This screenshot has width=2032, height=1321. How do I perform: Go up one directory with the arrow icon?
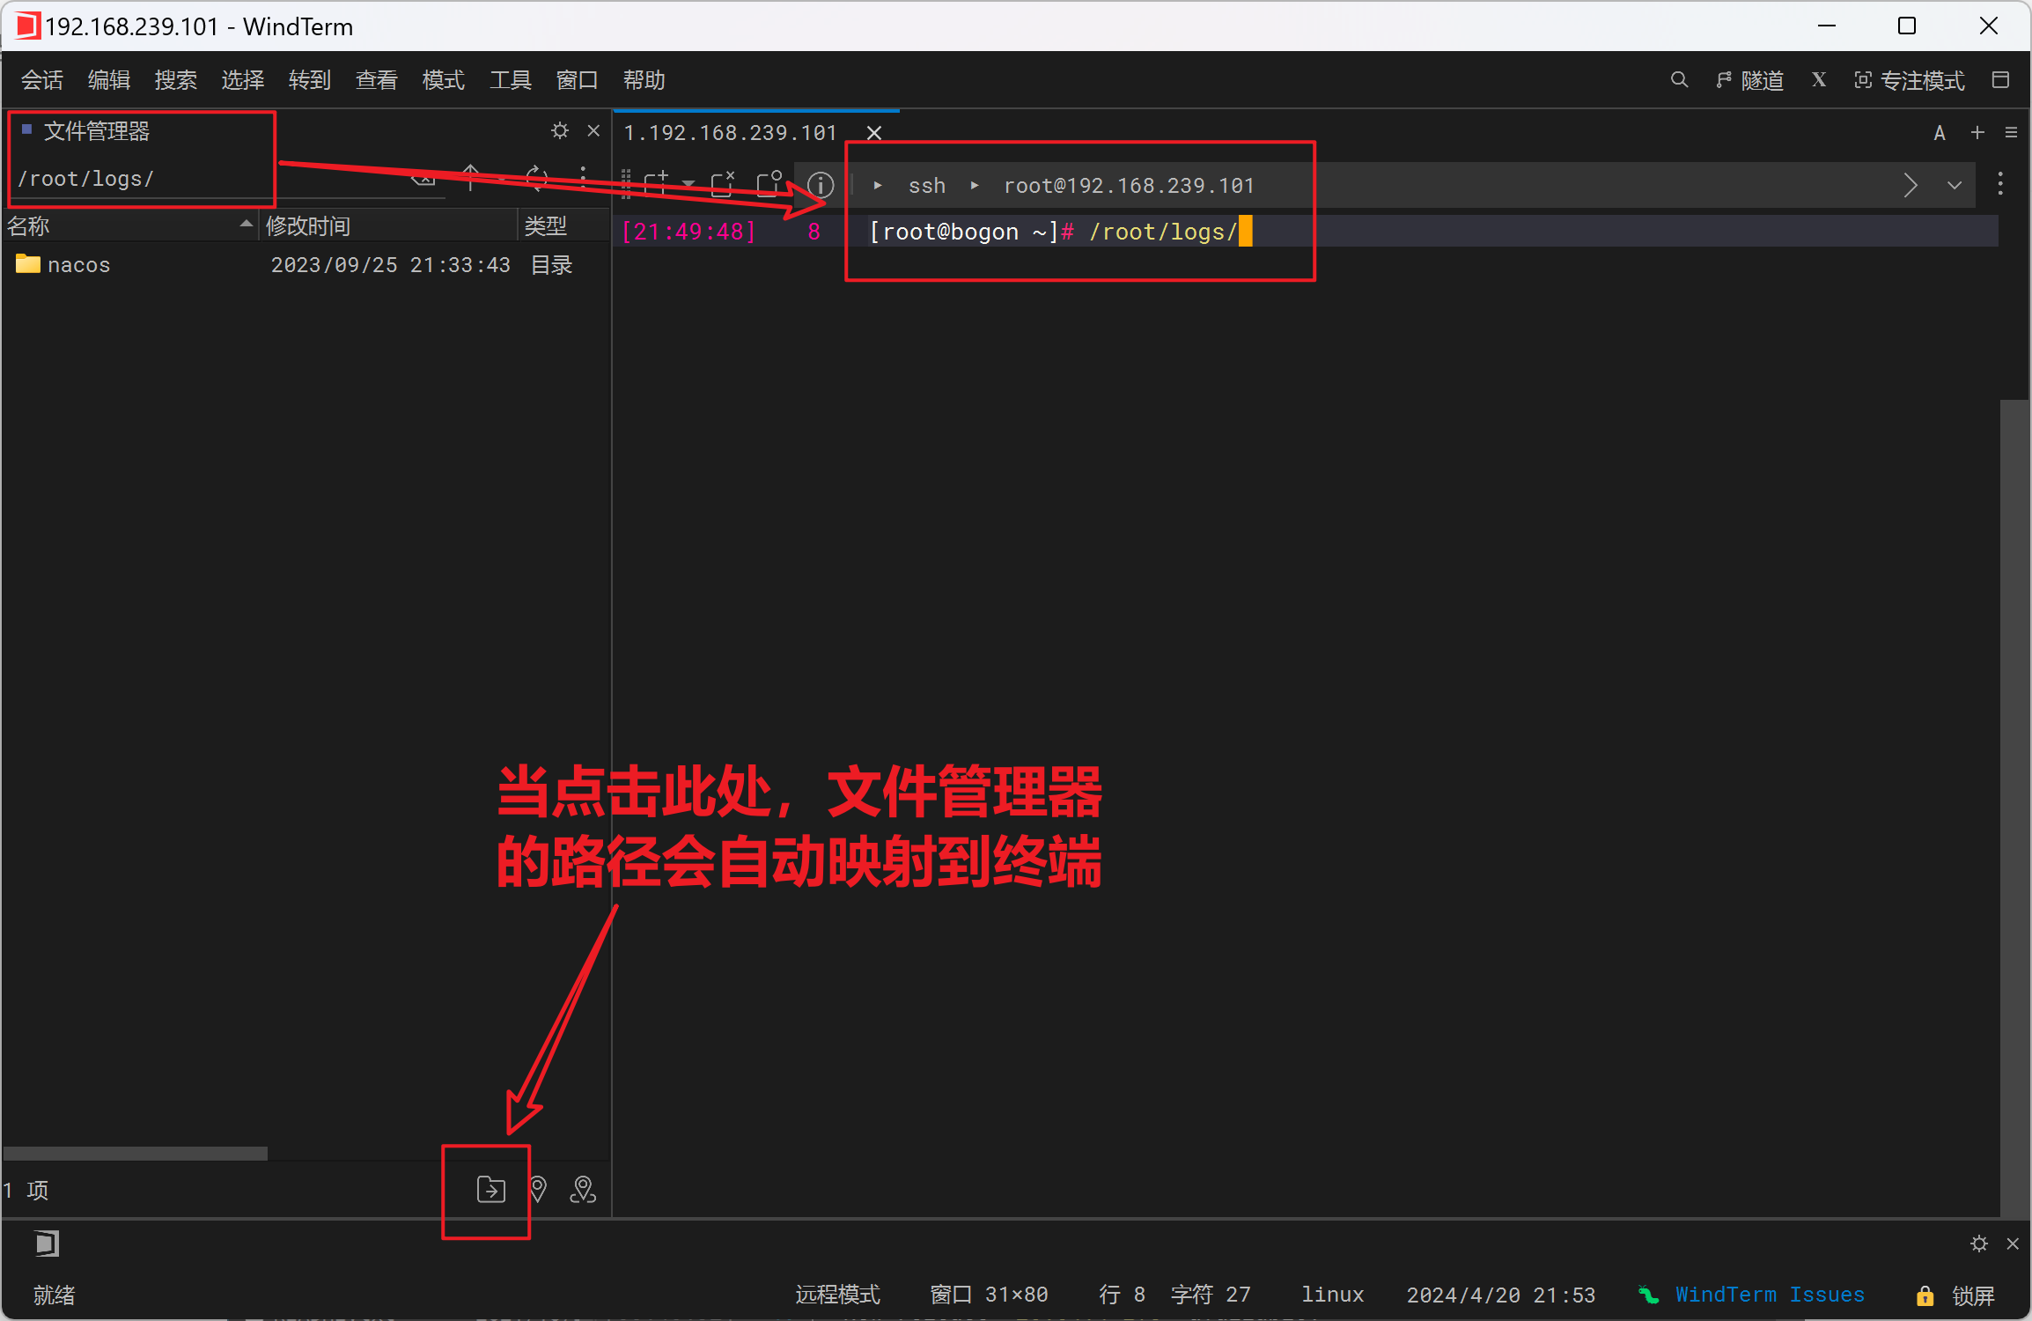point(471,177)
